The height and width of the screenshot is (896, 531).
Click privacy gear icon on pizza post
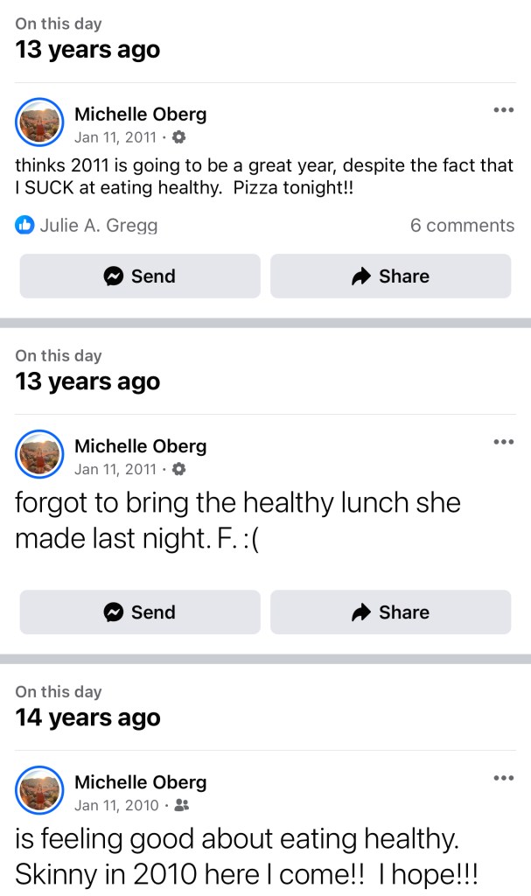point(179,137)
